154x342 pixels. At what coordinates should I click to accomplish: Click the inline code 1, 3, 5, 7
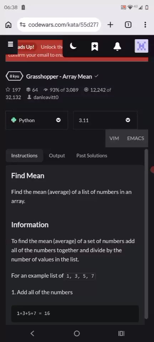pyautogui.click(x=80, y=276)
